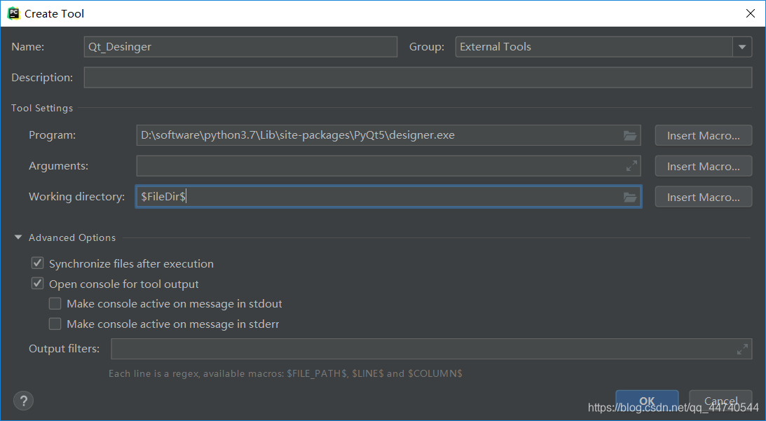Click the expand icon in Output filters field
The width and height of the screenshot is (766, 421).
pos(743,349)
